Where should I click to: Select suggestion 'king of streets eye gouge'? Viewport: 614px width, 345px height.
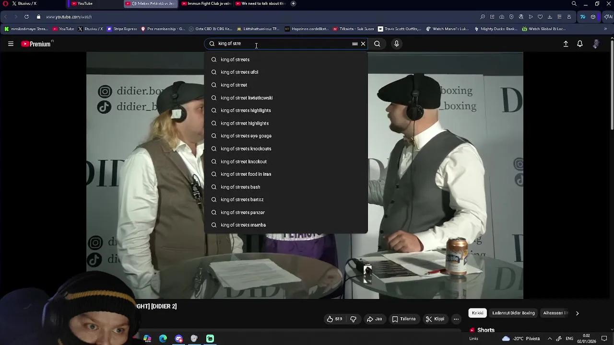coord(286,136)
